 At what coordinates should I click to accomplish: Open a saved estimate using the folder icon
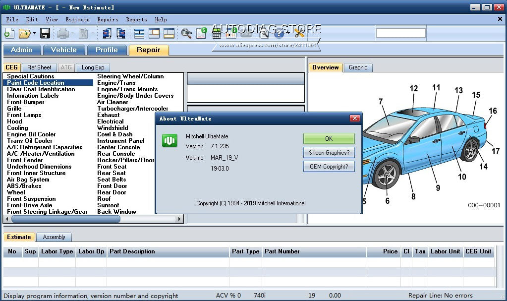(26, 33)
